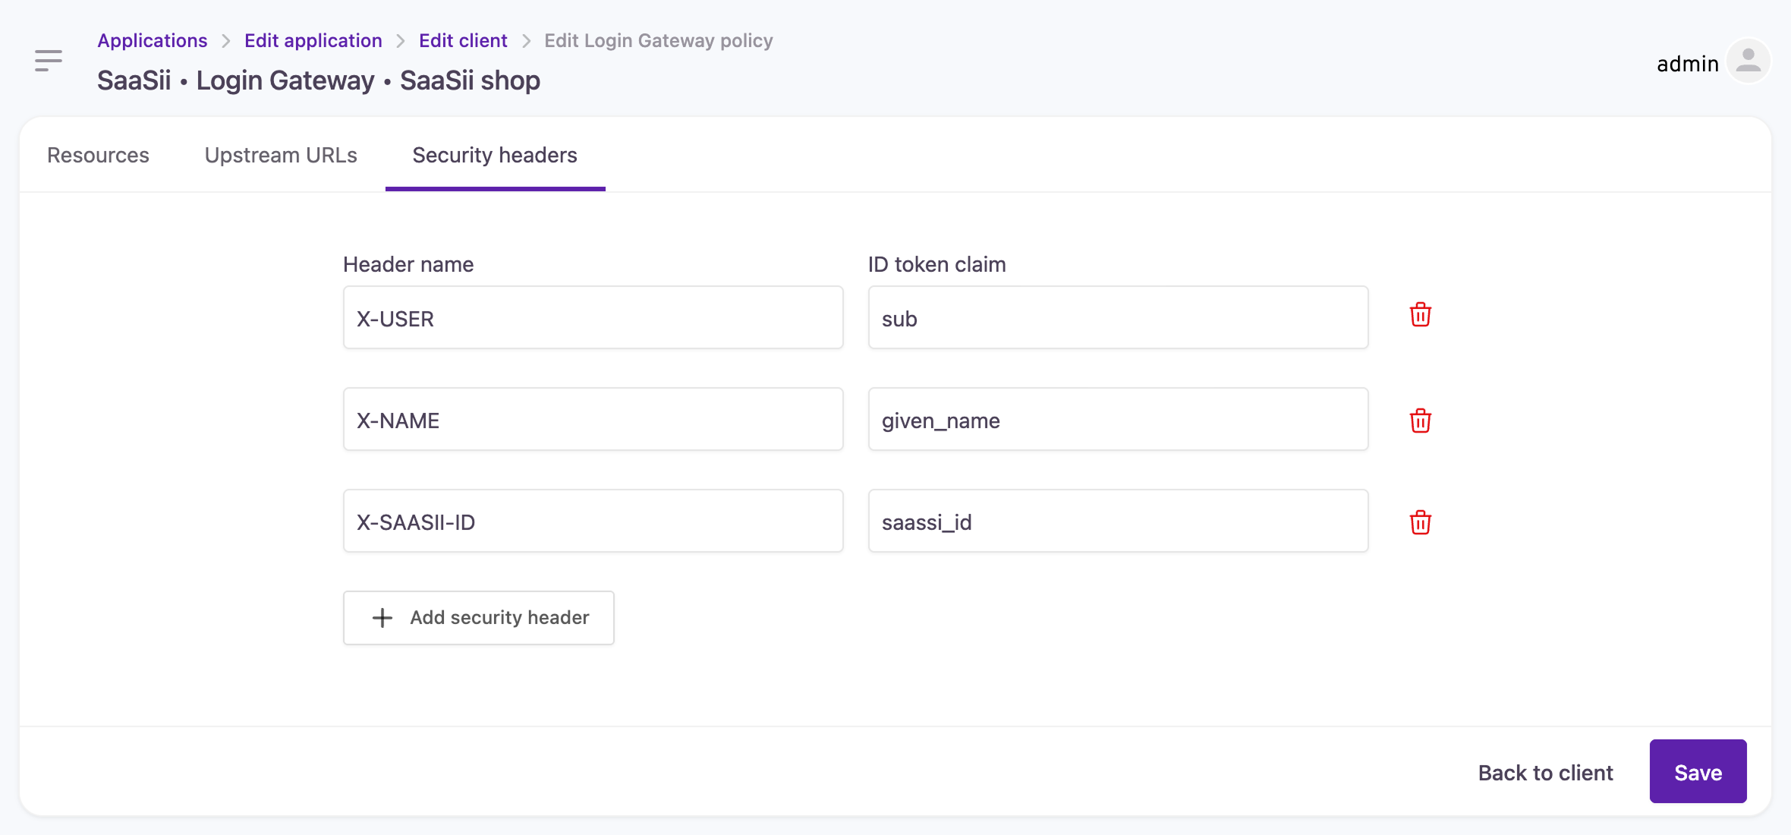Click the plus icon to add header
This screenshot has height=835, width=1791.
click(382, 618)
